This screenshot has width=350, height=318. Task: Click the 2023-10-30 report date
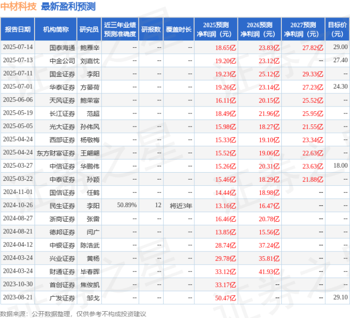18,284
